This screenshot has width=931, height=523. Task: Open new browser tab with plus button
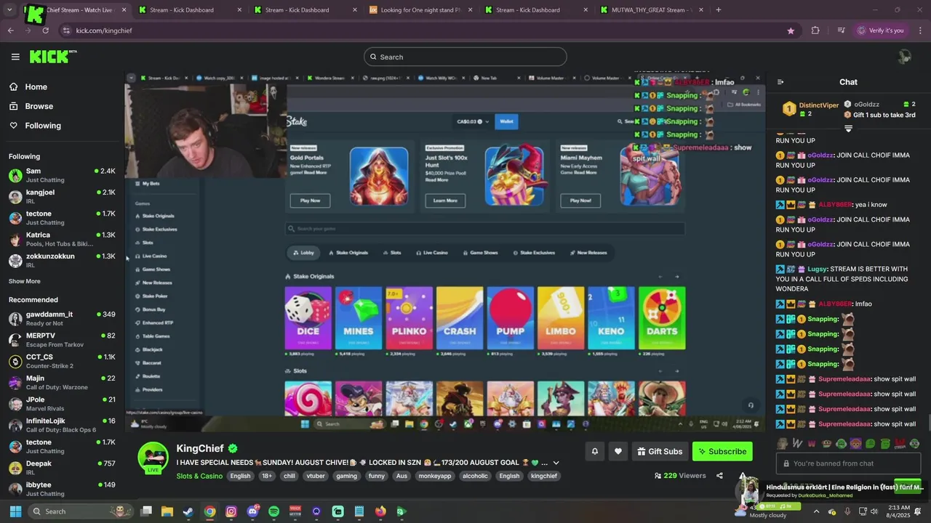719,9
